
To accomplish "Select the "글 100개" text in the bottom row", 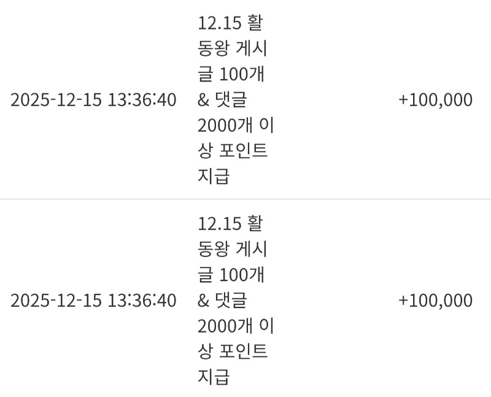I will 231,275.
